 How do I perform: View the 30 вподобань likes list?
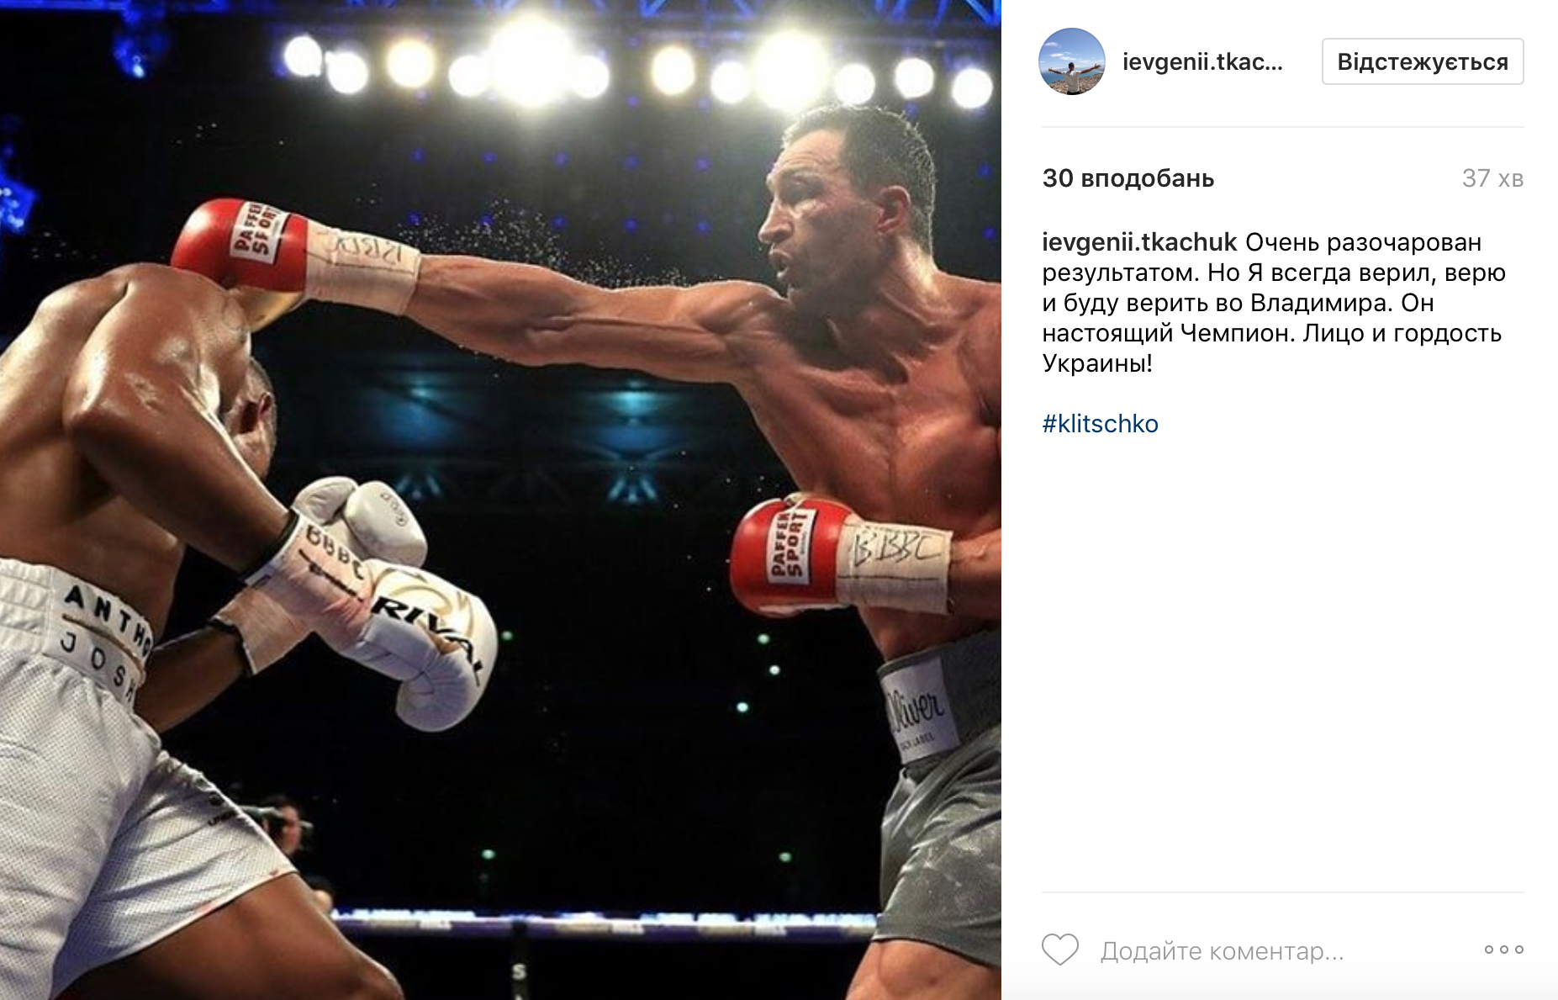[x=1128, y=178]
